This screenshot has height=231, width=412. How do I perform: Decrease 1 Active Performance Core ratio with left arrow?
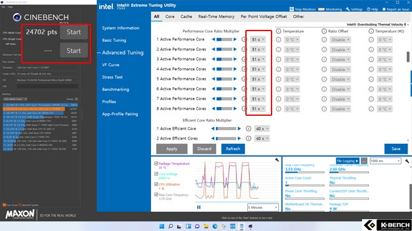(x=213, y=39)
